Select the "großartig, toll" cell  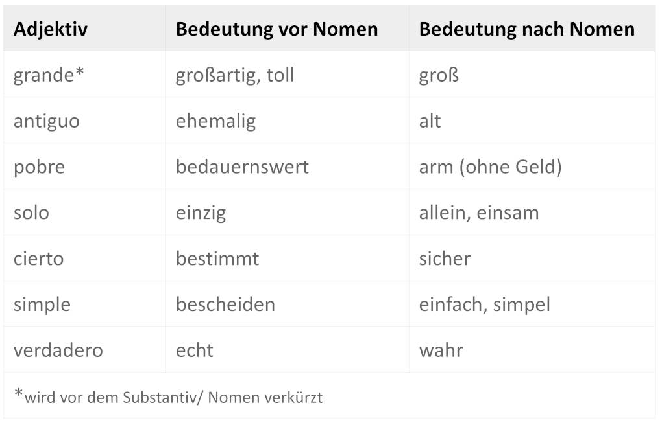[x=235, y=75]
